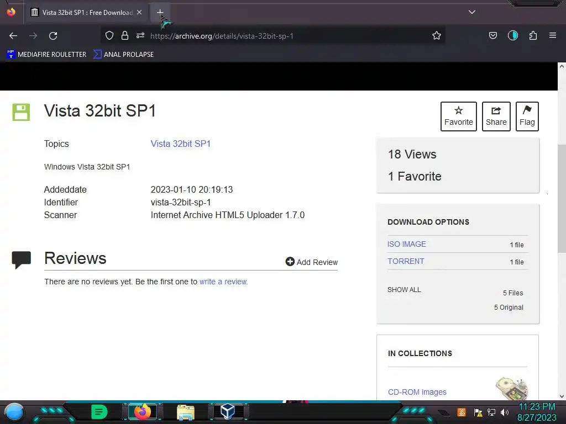Open a new browser tab

coord(160,12)
